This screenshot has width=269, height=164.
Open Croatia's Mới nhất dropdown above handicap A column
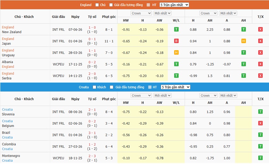[x=228, y=95]
